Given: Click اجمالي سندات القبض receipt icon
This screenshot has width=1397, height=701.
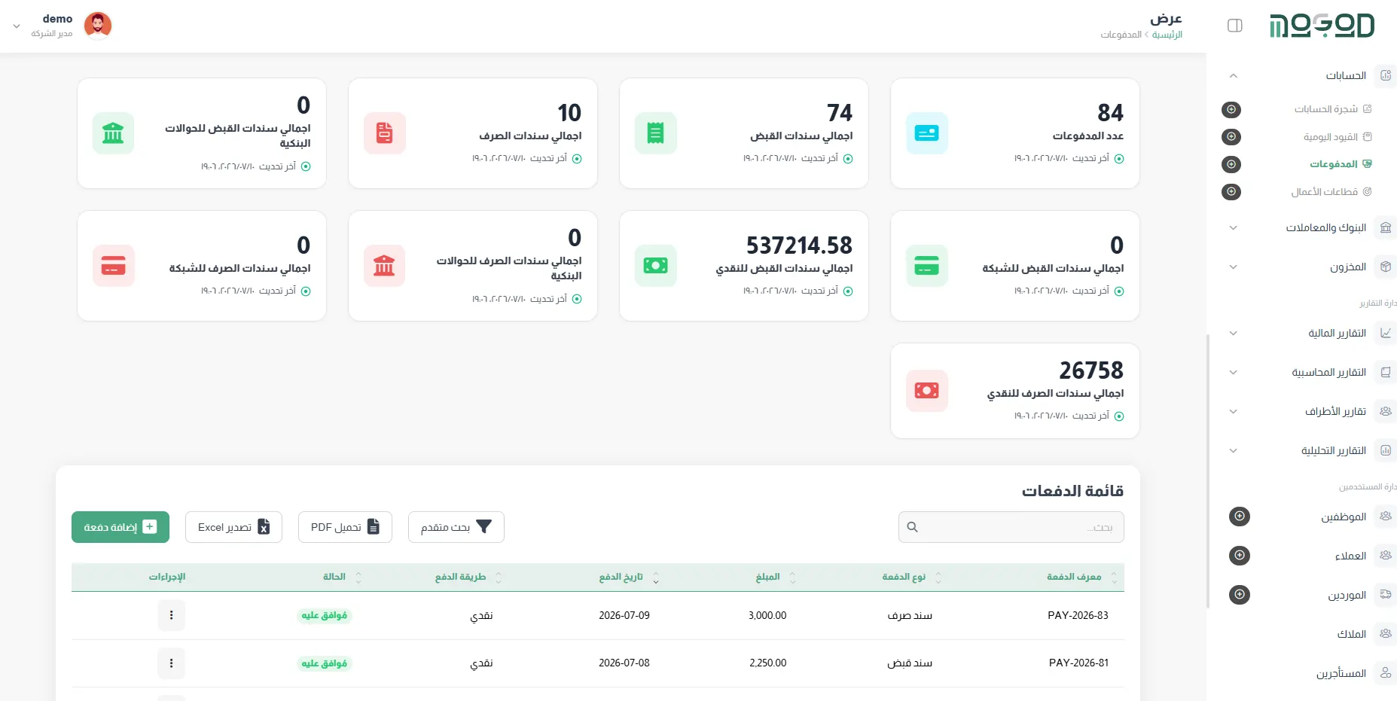Looking at the screenshot, I should tap(655, 133).
